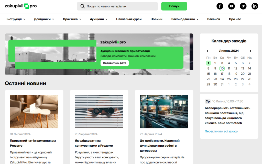Open the binoculars news article thumbnail

click(x=99, y=112)
